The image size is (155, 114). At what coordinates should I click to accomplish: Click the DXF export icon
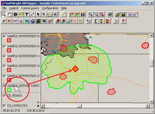(15, 21)
